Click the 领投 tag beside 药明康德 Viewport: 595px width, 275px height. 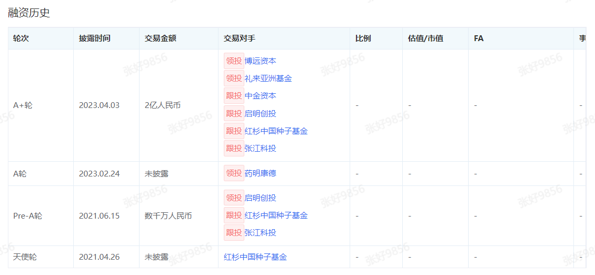point(234,174)
